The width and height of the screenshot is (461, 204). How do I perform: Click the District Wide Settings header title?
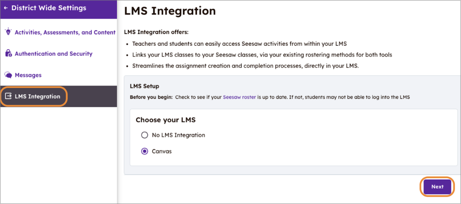(x=49, y=8)
